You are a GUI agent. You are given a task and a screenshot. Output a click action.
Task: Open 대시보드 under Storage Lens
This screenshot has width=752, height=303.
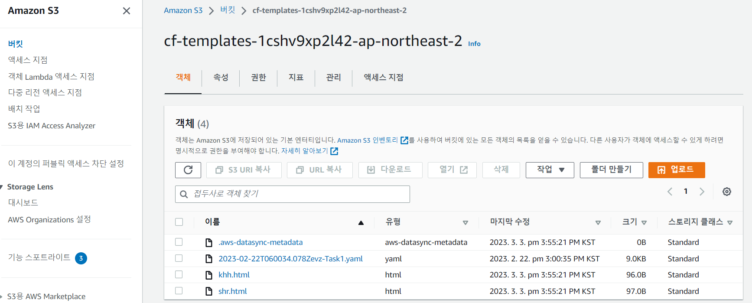point(23,202)
